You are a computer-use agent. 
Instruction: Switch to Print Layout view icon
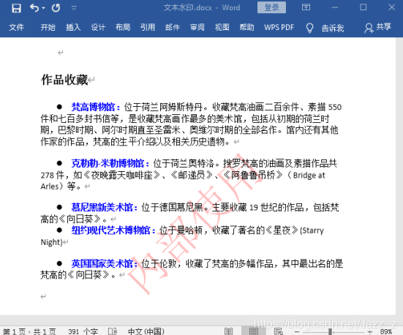click(253, 331)
